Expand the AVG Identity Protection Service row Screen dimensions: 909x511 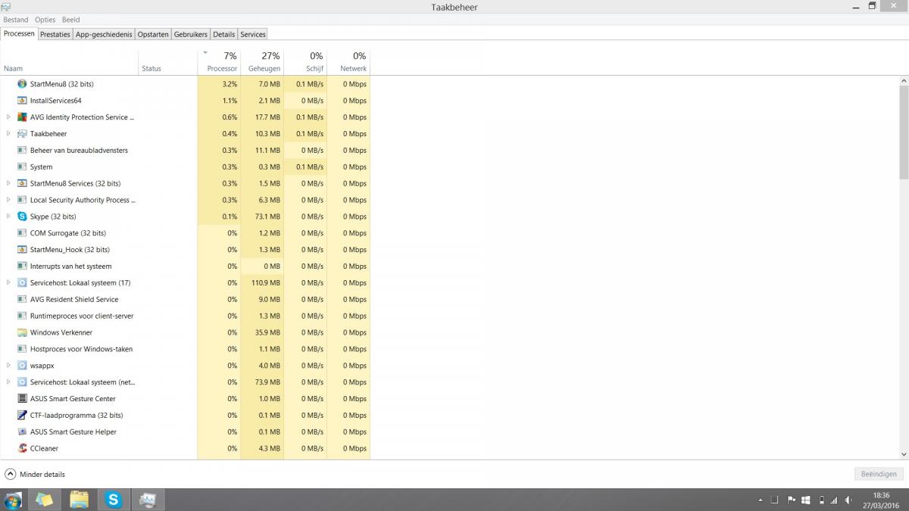8,117
